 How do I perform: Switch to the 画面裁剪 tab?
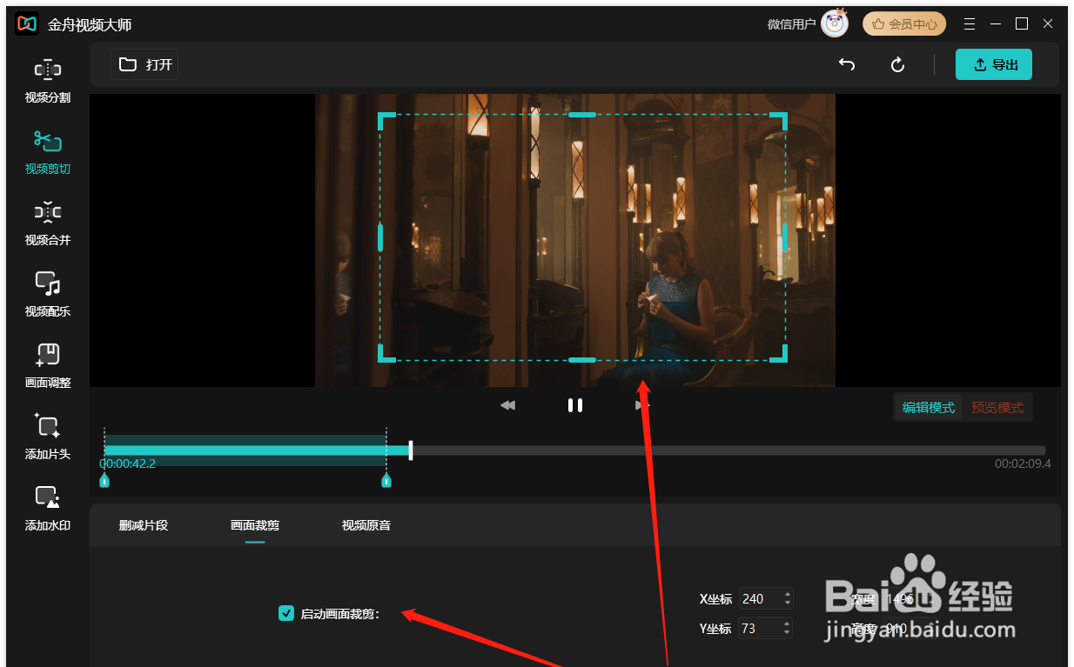255,525
